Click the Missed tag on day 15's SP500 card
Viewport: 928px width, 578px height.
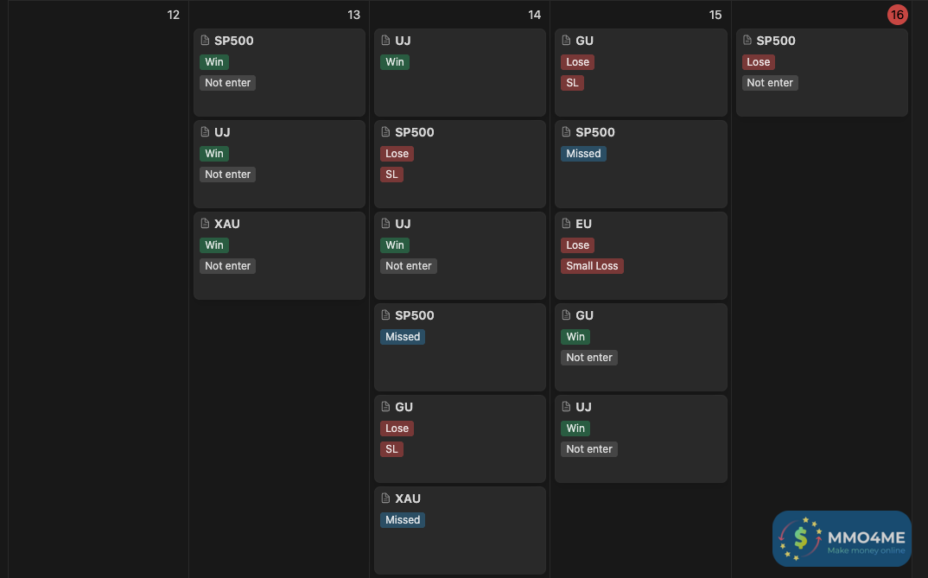click(583, 154)
